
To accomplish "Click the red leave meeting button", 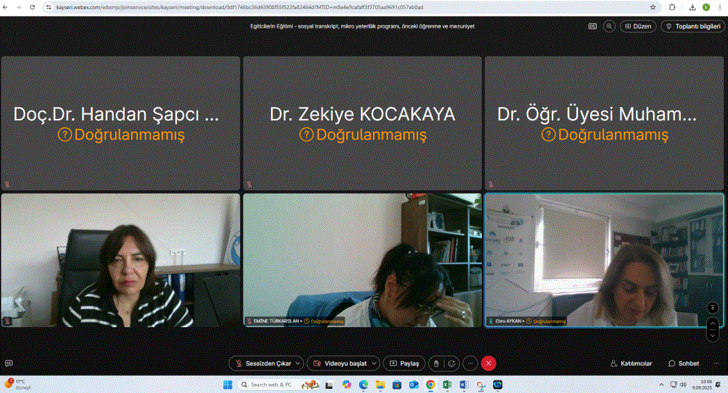I will point(489,363).
